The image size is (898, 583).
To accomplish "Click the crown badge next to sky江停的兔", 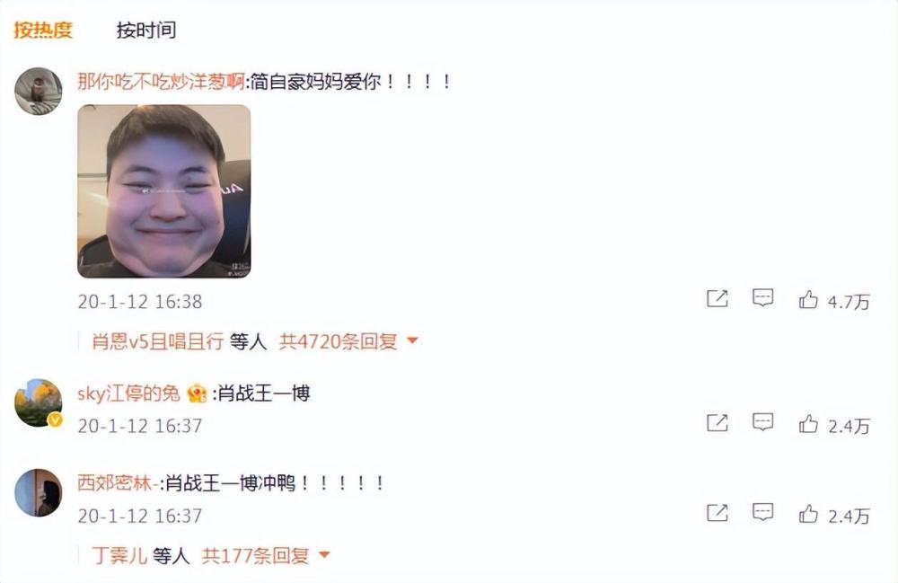I will [197, 393].
